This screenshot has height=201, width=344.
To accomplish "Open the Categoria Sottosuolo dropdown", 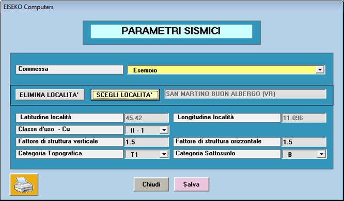I will tap(321, 154).
